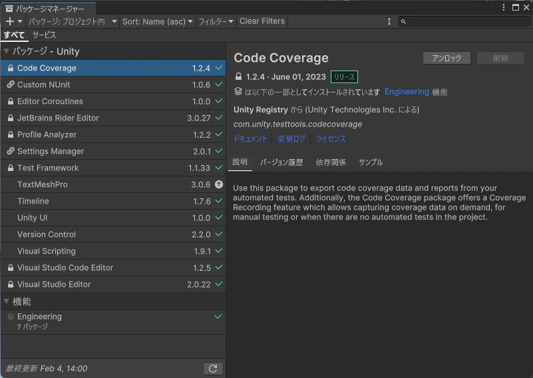Click the installed checkmark on Timeline row
The image size is (533, 378).
[x=219, y=201]
